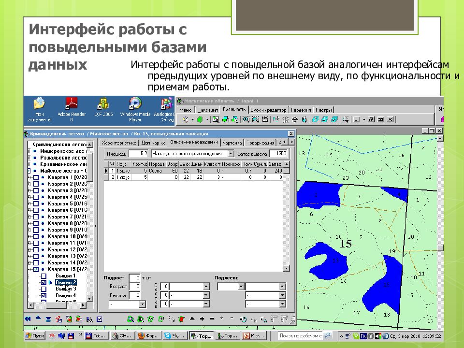Click the tab scroll right arrow

[292, 142]
